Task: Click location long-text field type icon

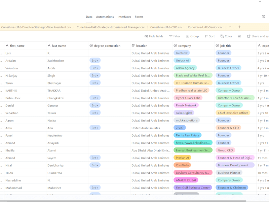Action: (133, 45)
